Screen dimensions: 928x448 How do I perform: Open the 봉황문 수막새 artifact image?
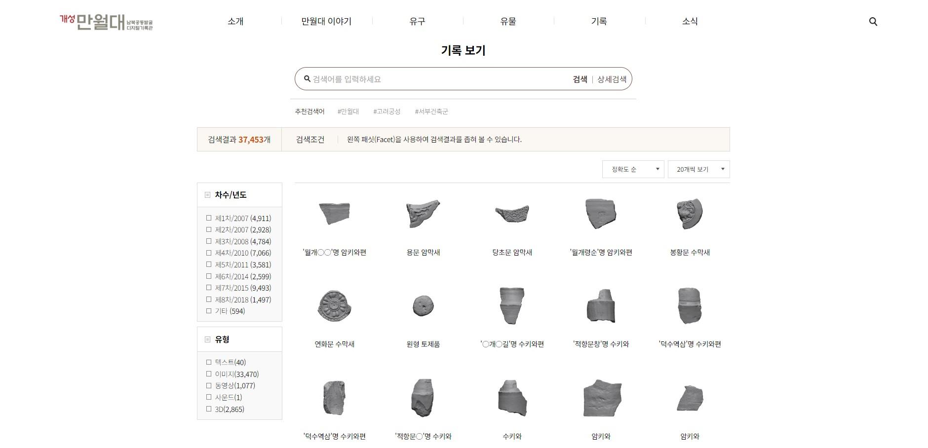pos(690,214)
